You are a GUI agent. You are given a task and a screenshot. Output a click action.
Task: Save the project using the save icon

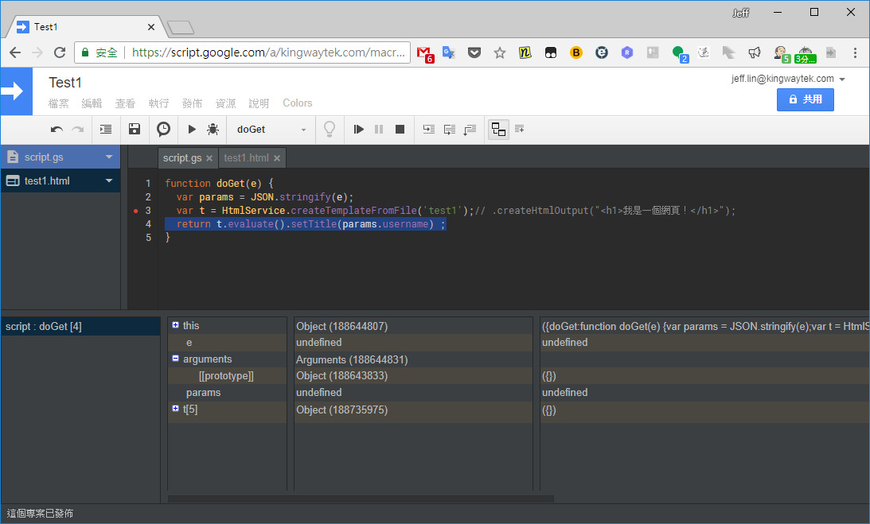(134, 129)
